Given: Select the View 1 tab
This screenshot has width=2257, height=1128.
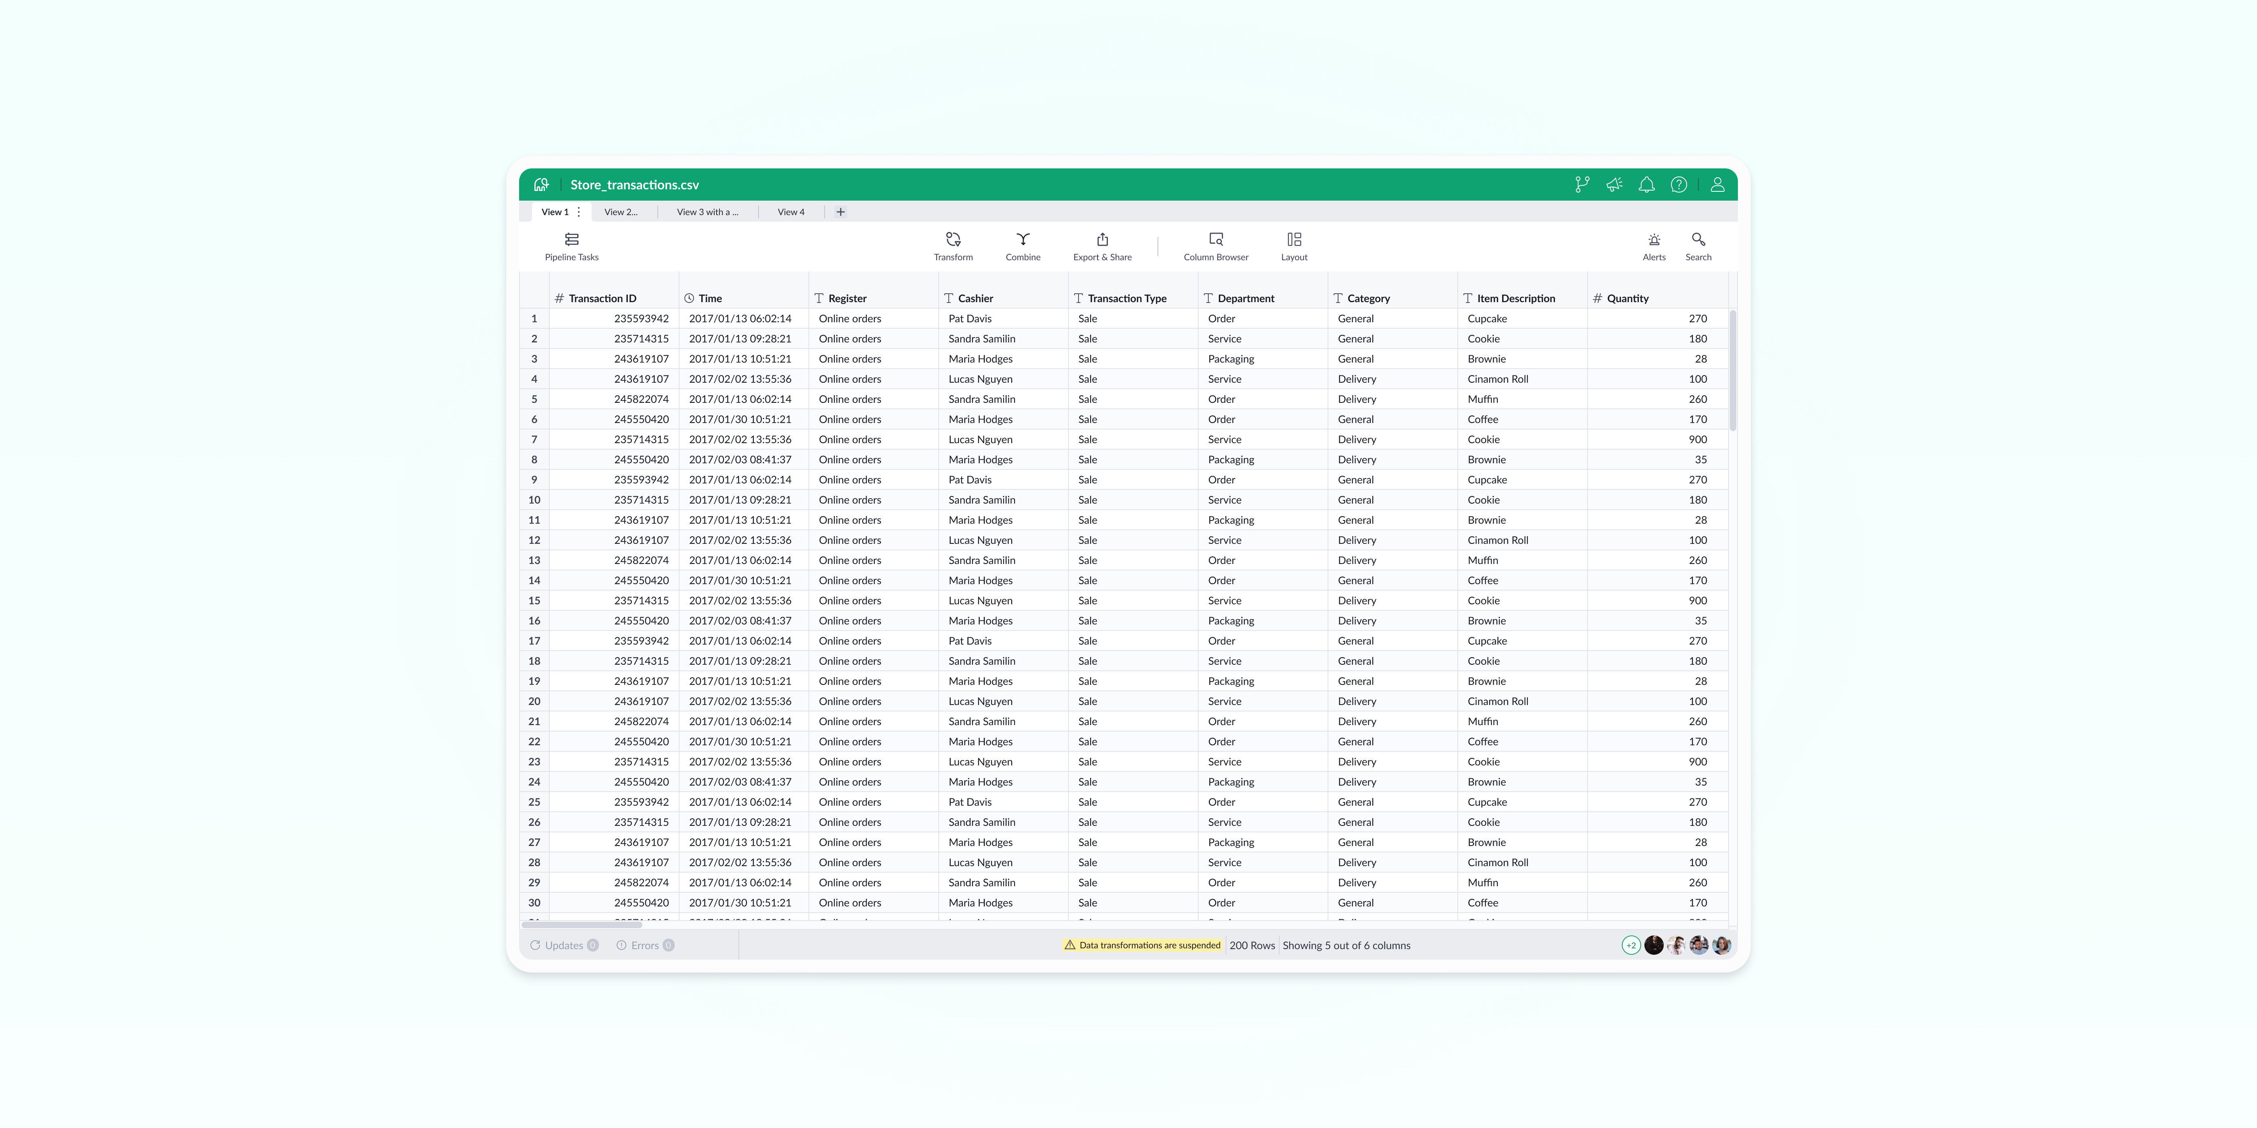Looking at the screenshot, I should pyautogui.click(x=555, y=212).
